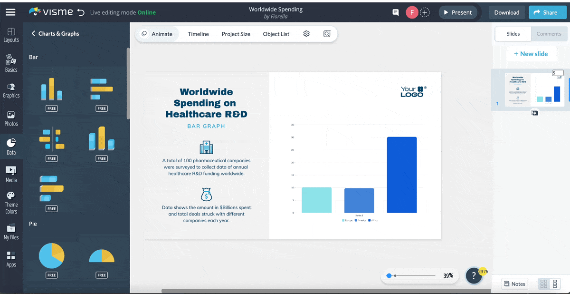Select the Timeline toolbar item
This screenshot has width=570, height=294.
pyautogui.click(x=198, y=34)
